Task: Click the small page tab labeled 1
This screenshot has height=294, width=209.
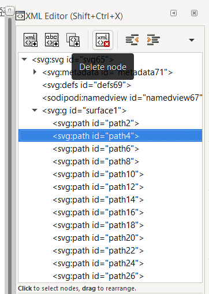Action: [9, 11]
